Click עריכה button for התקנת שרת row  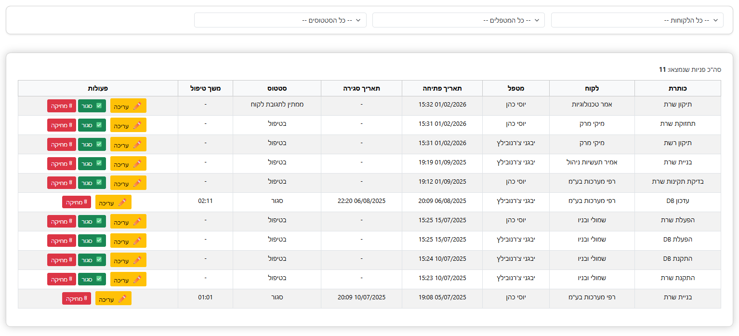click(x=128, y=279)
